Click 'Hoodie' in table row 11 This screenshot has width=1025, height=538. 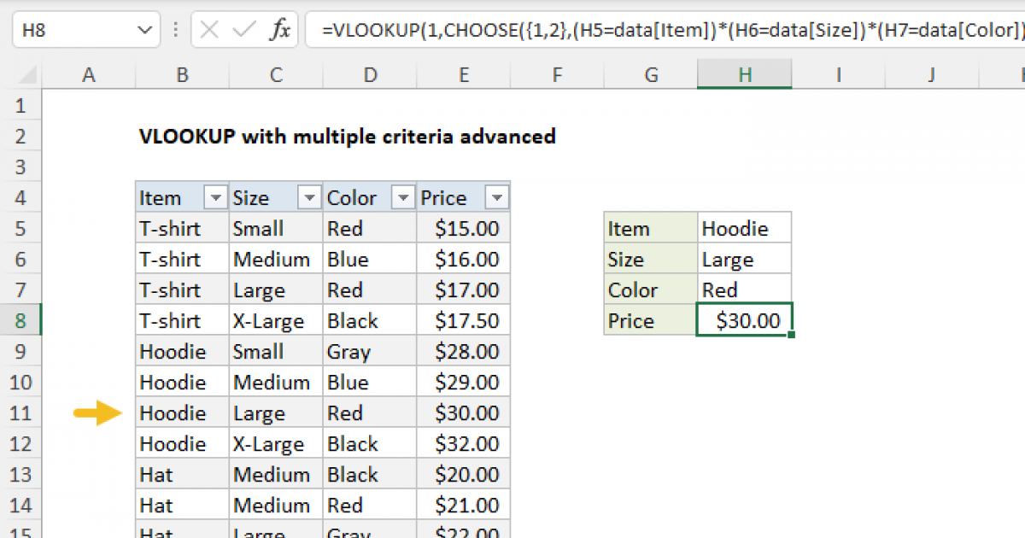click(x=182, y=413)
